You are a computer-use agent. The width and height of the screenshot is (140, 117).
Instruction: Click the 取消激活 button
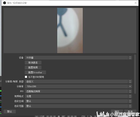33,63
